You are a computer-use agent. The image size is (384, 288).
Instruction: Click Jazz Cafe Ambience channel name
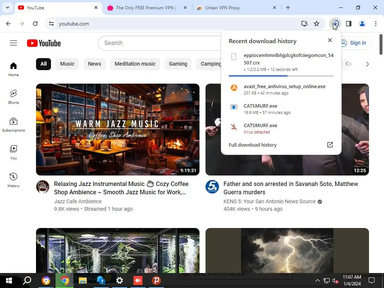click(x=78, y=201)
